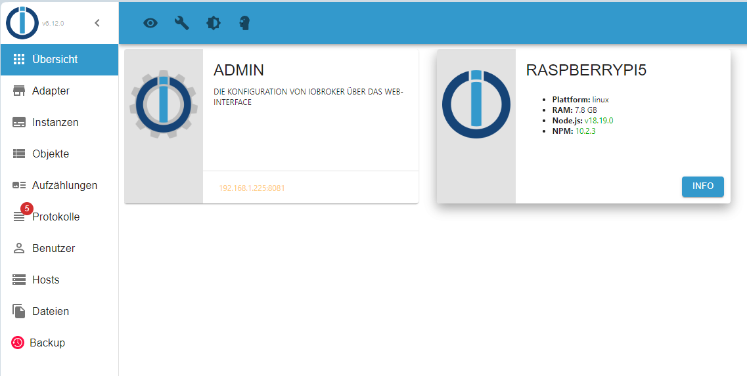
Task: Collapse the sidebar with the chevron arrow
Action: (x=97, y=23)
